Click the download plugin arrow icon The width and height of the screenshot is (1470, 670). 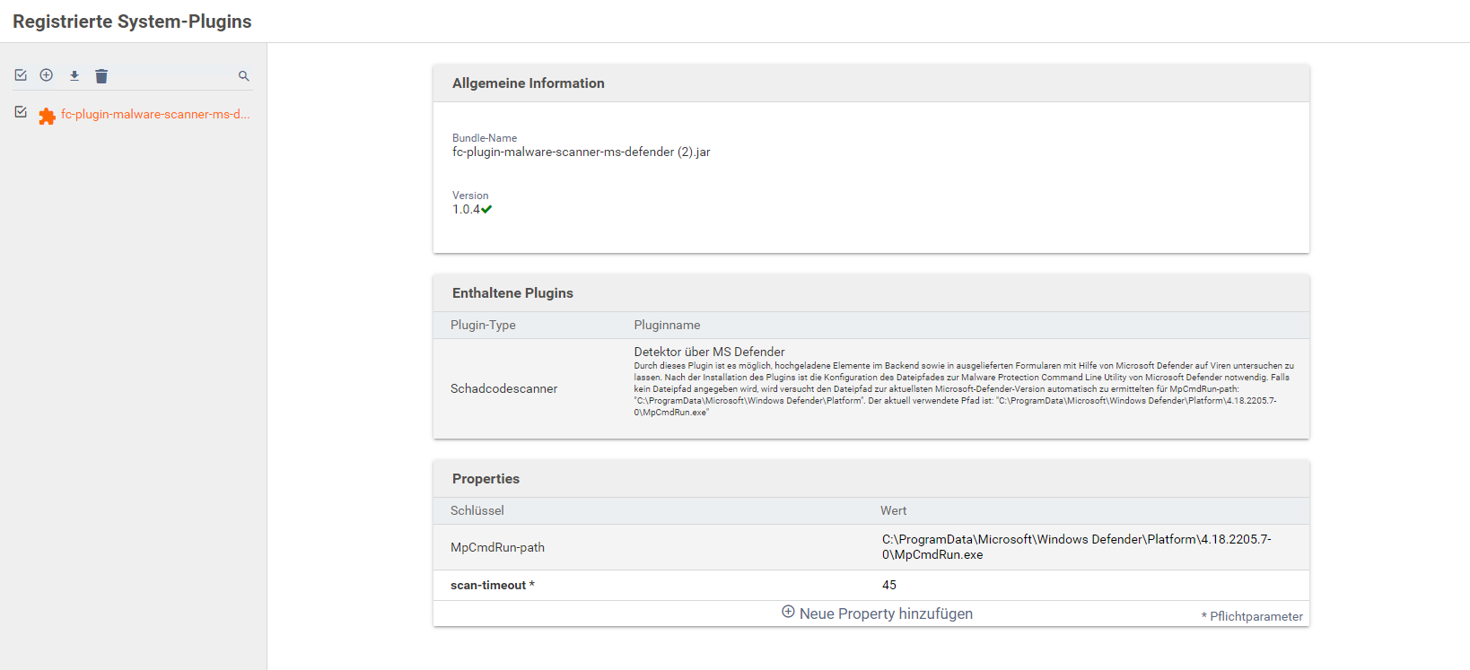coord(74,76)
